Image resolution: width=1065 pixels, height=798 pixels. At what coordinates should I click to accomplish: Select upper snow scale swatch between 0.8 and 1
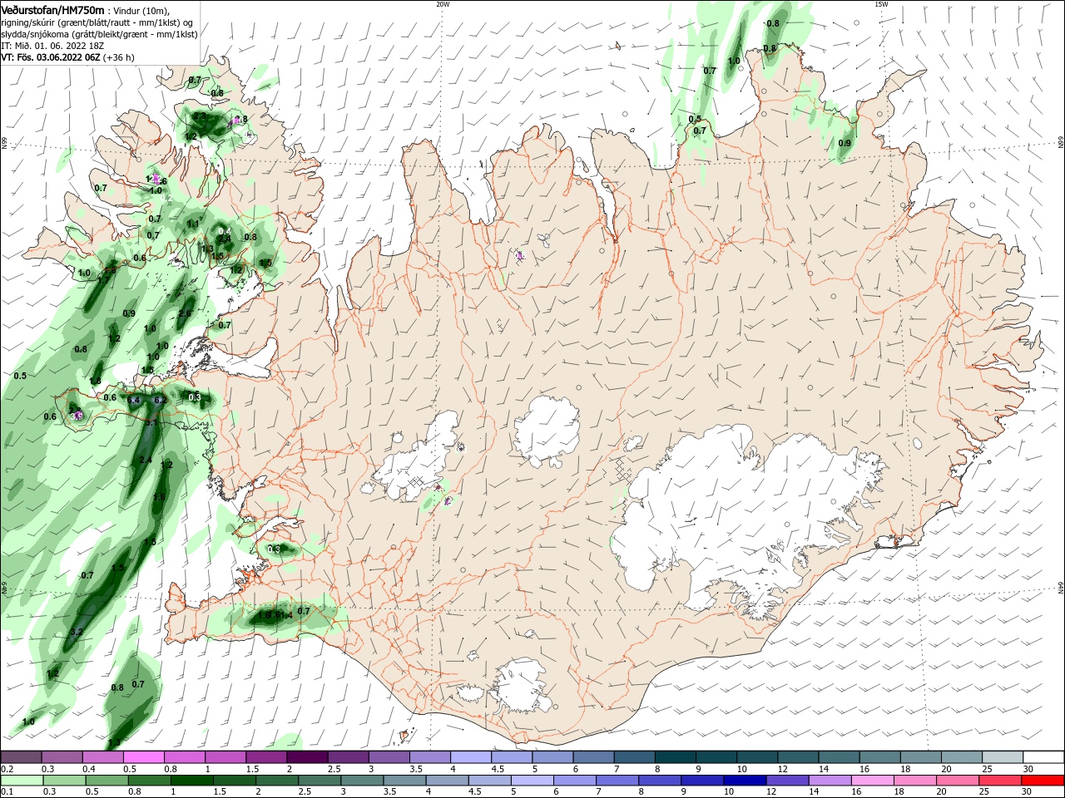pyautogui.click(x=184, y=757)
